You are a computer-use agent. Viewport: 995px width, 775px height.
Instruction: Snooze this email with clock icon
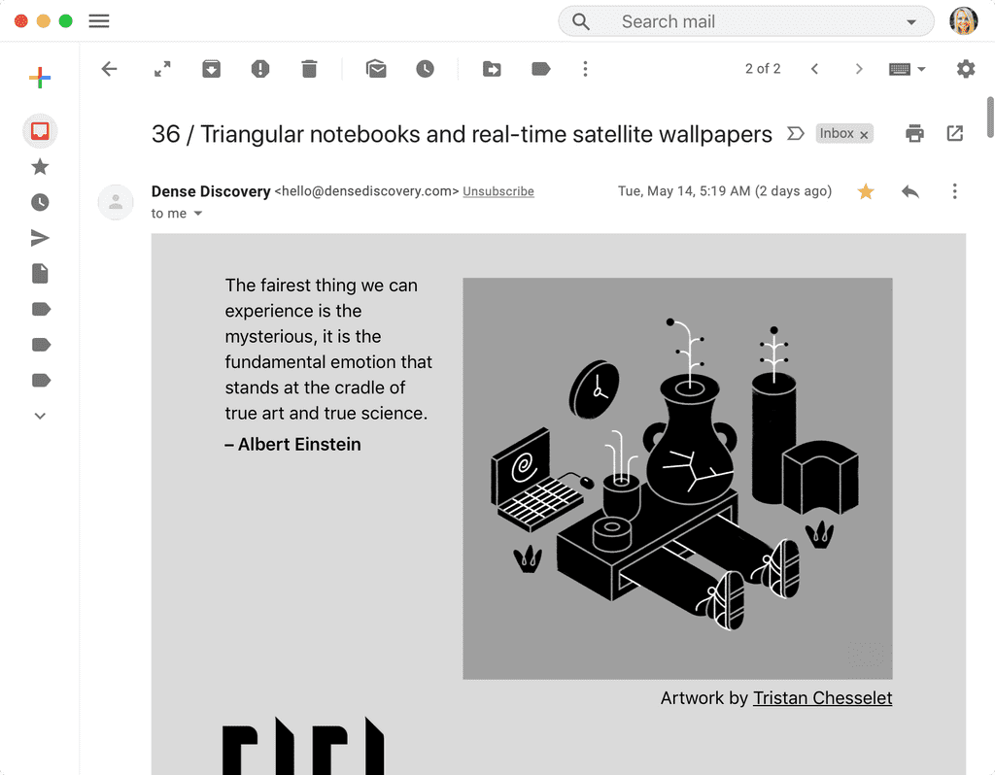coord(426,69)
